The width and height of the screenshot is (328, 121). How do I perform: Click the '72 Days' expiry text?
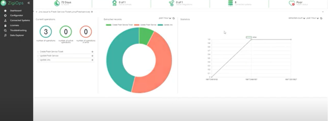click(x=66, y=2)
